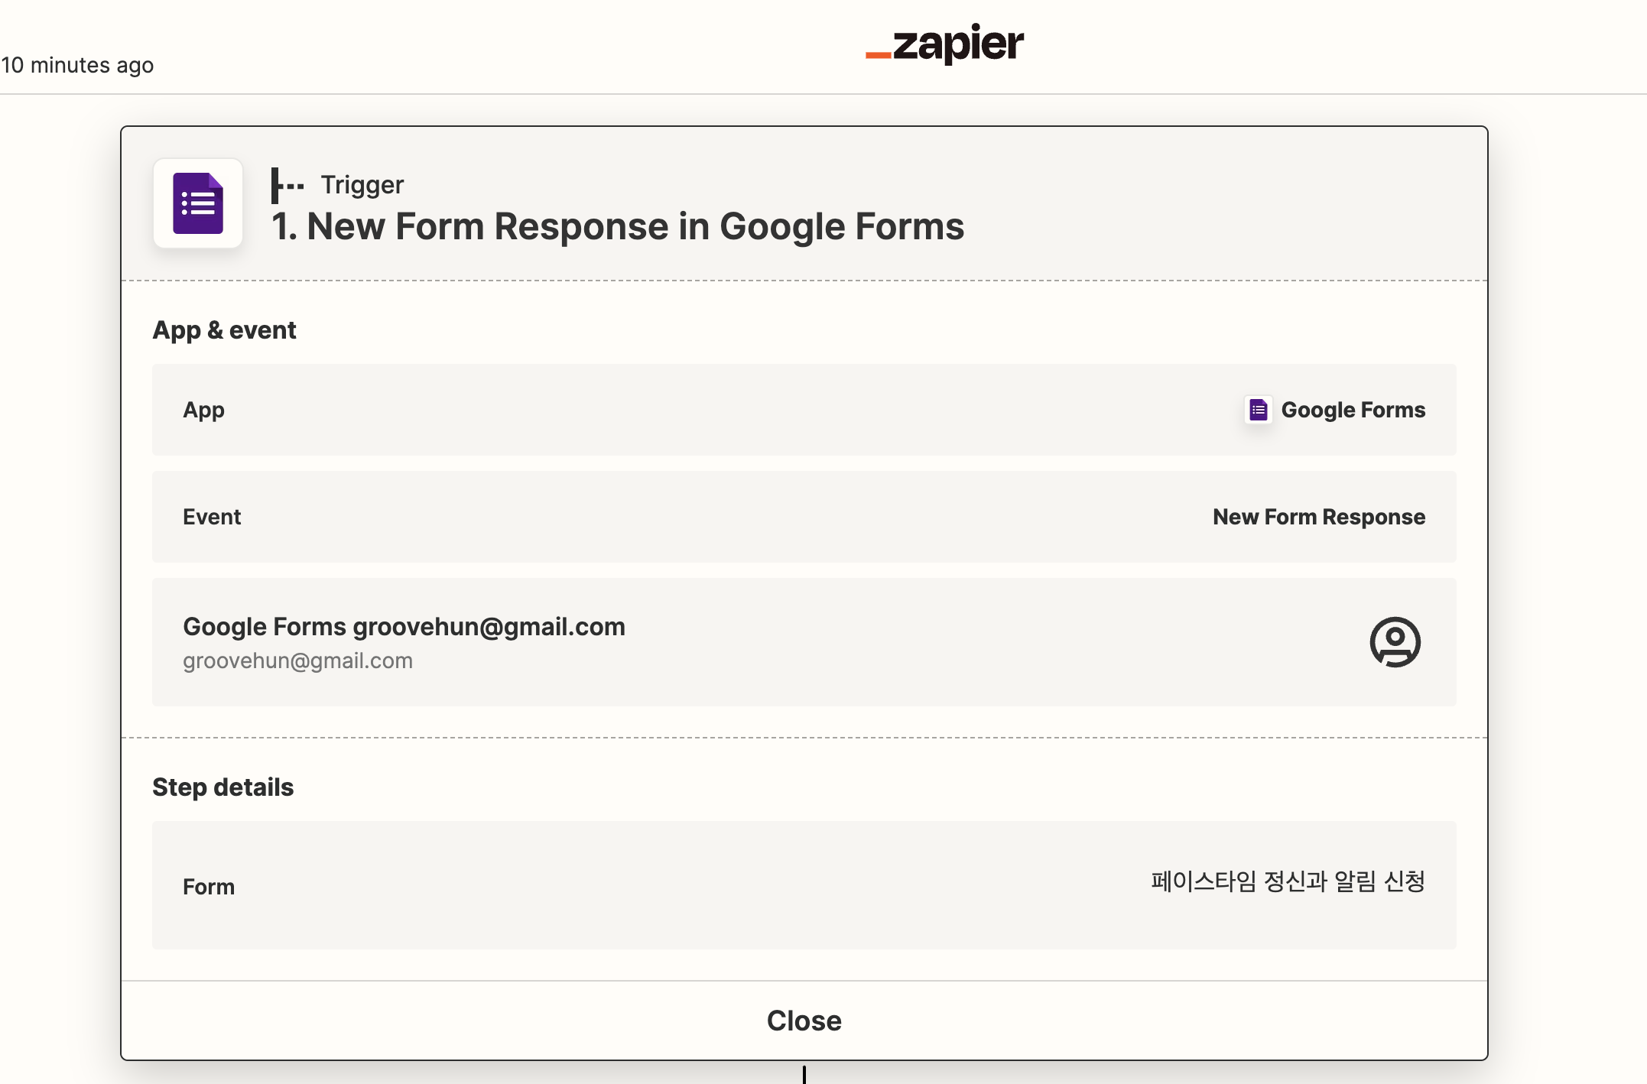Click the Trigger step icon beside Trigger label

point(287,186)
